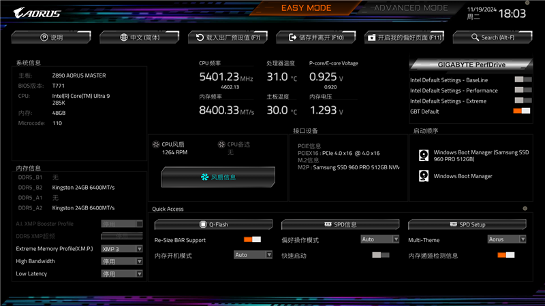Viewport: 545px width, 306px height.
Task: Select the second Windows Boot Manager entry
Action: (456, 176)
